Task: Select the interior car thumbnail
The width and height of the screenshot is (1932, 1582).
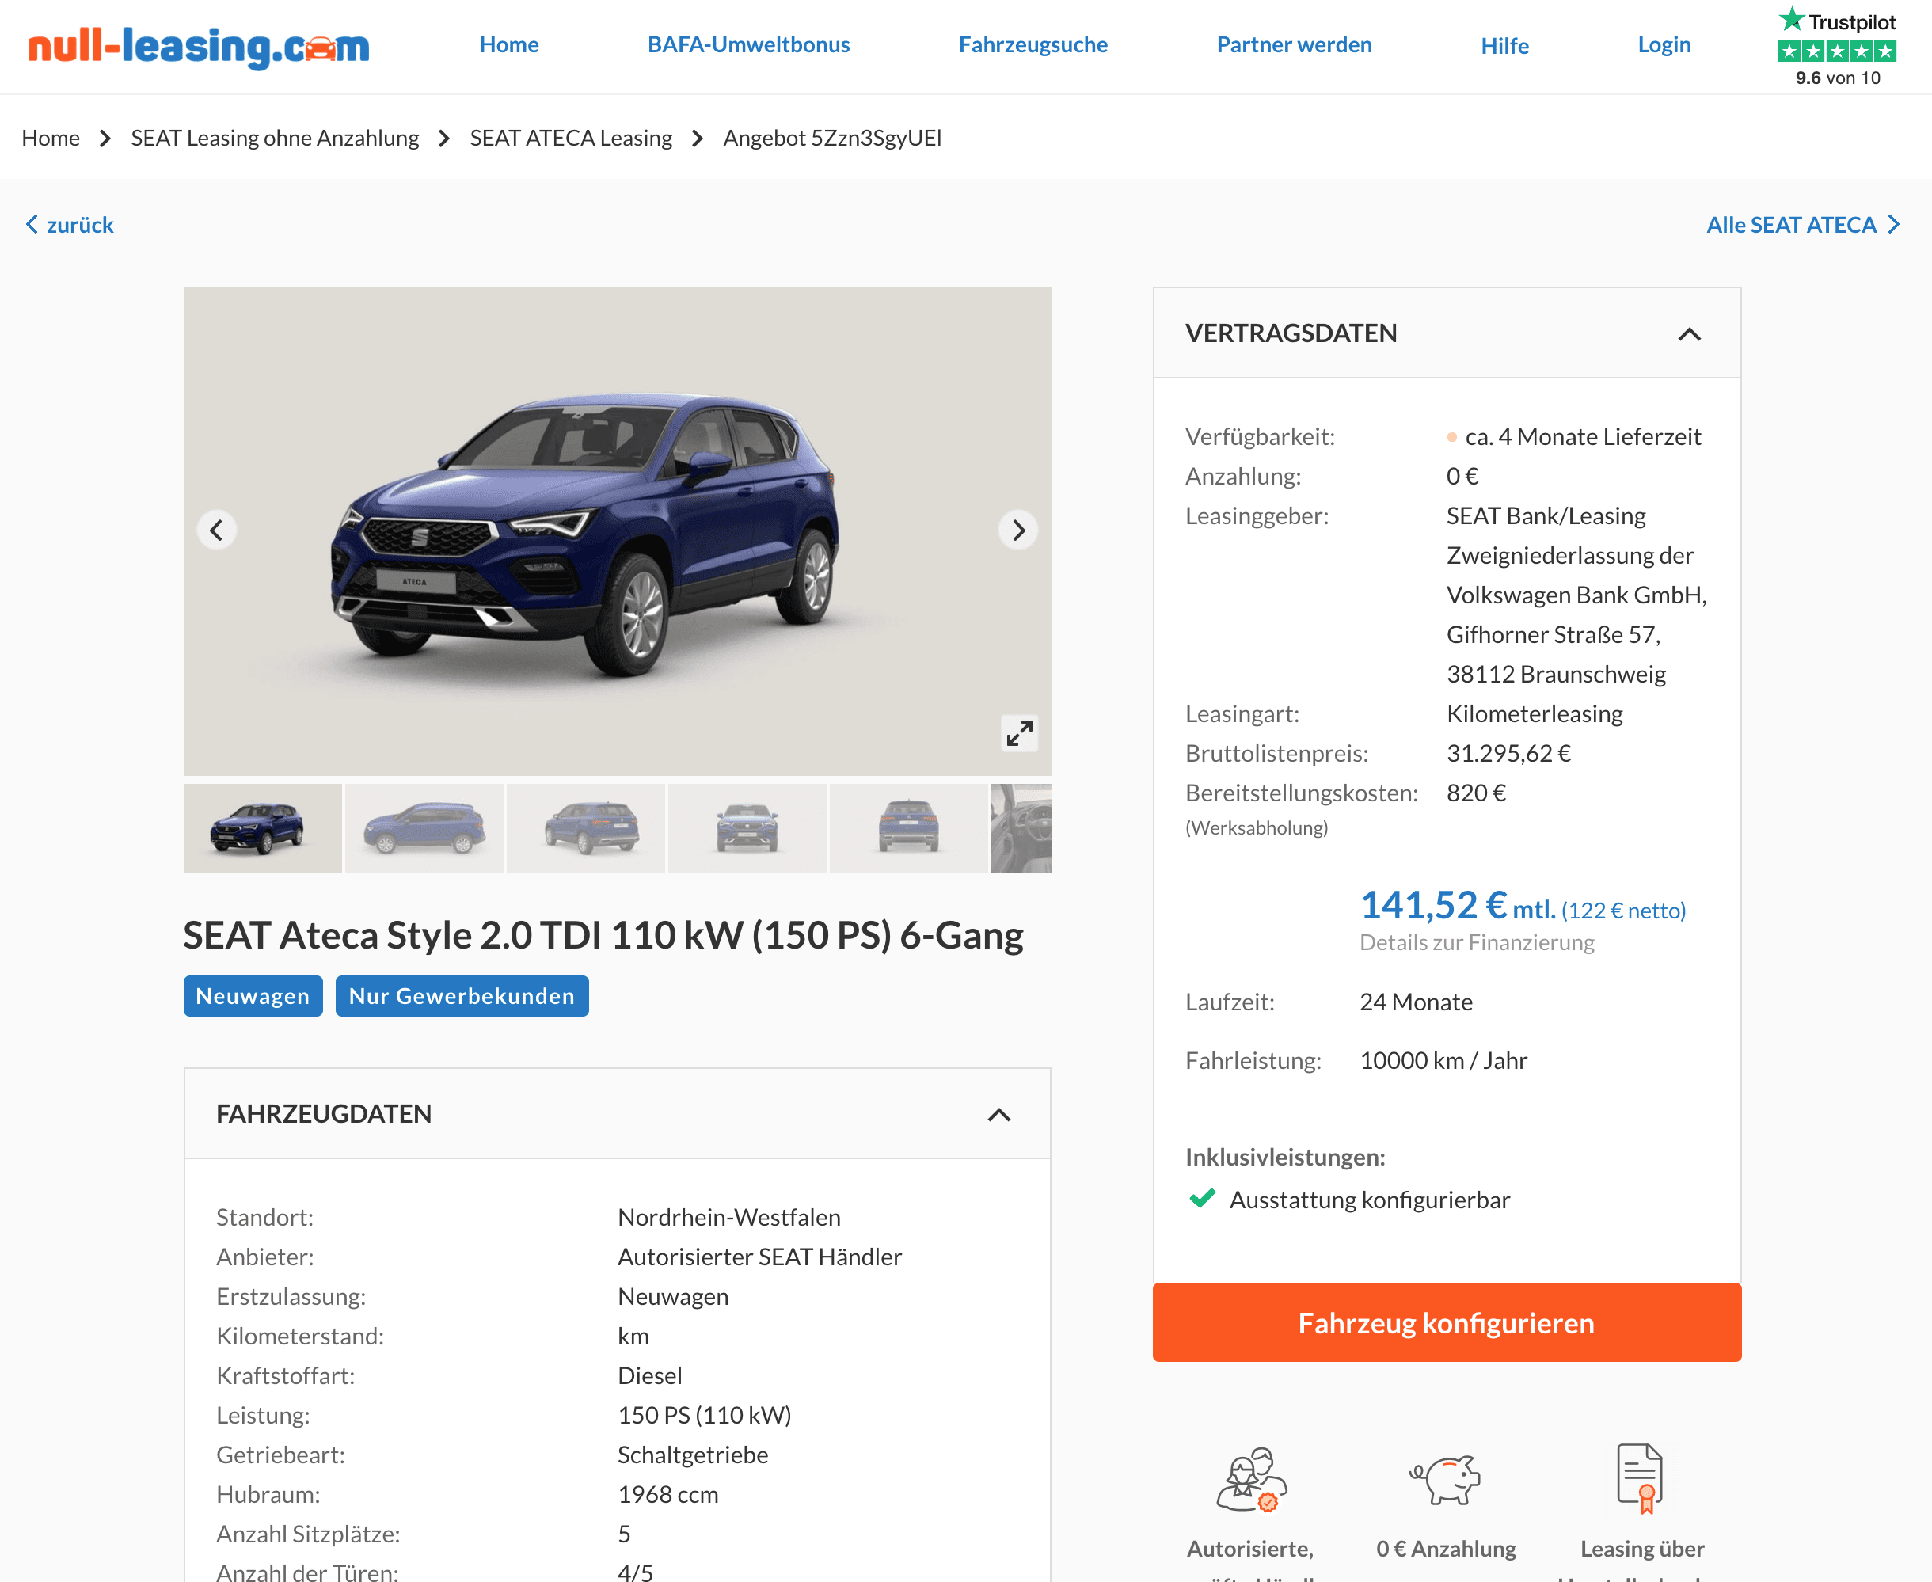Action: [1021, 827]
